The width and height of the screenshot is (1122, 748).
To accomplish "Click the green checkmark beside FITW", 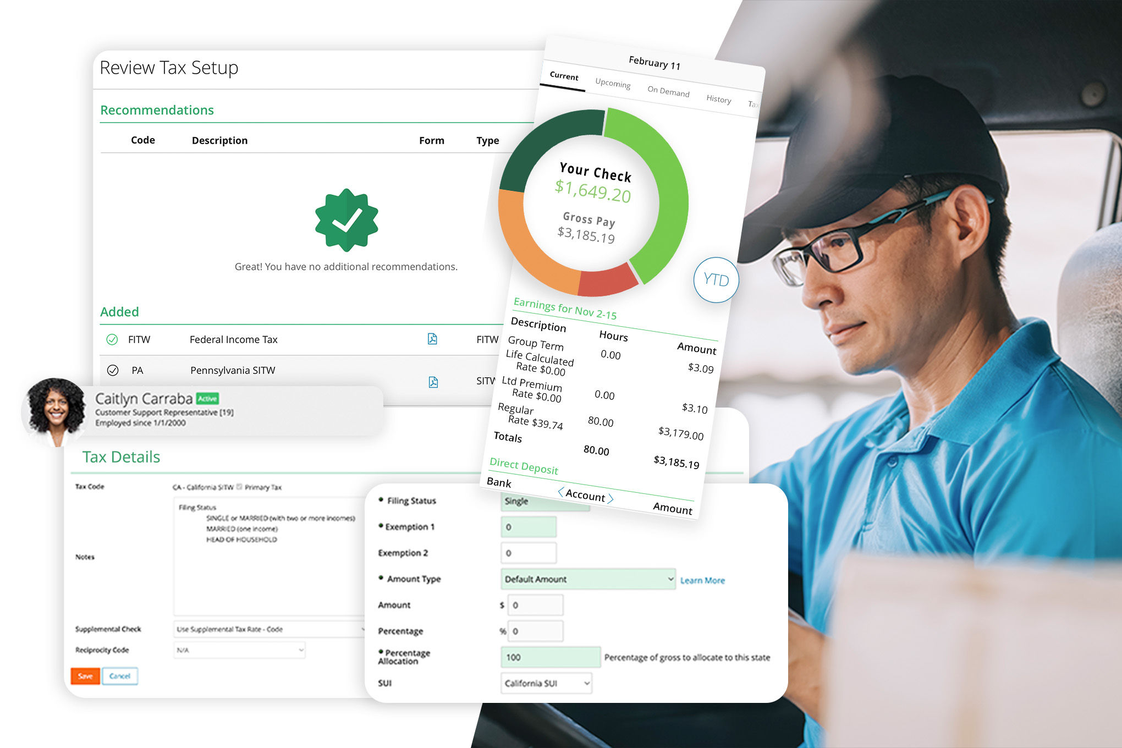I will point(112,339).
